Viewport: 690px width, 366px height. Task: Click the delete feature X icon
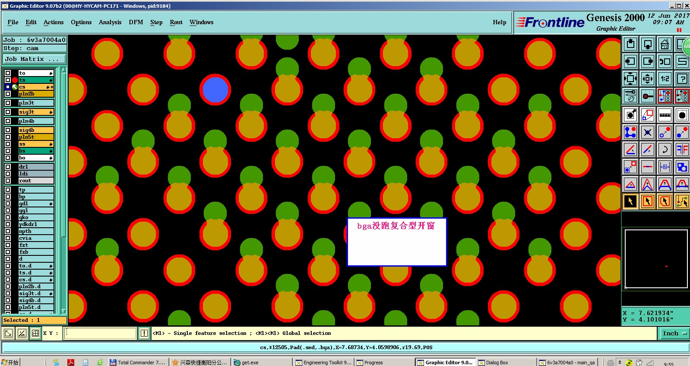pyautogui.click(x=648, y=132)
